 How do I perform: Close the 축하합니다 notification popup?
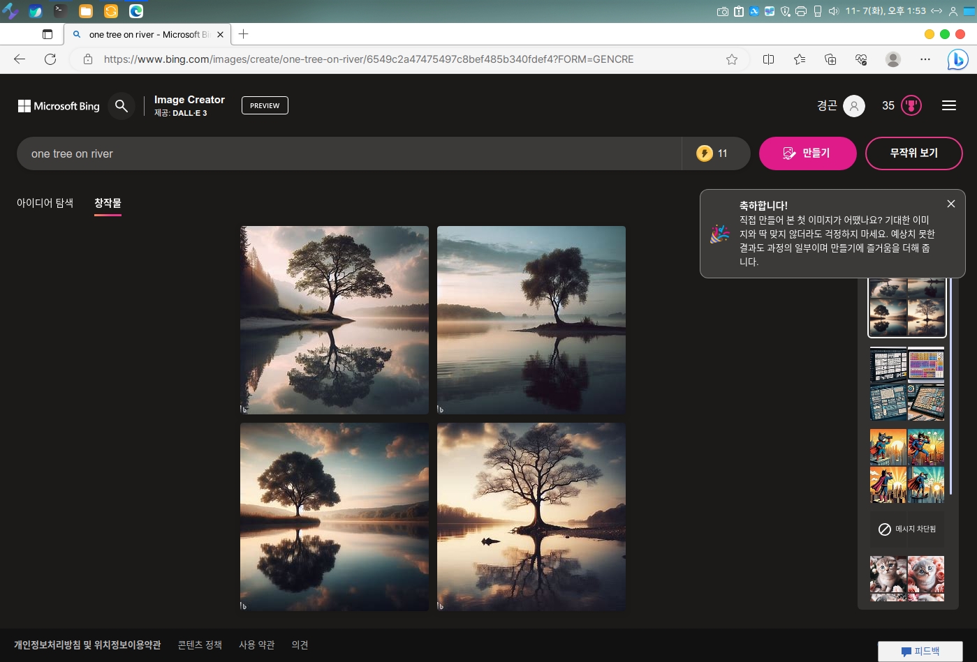tap(950, 204)
